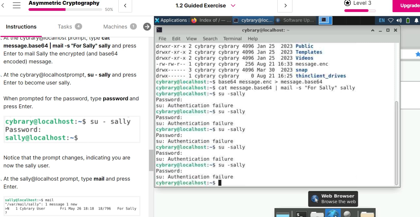Click the Level 3 star badge icon

tap(347, 3)
